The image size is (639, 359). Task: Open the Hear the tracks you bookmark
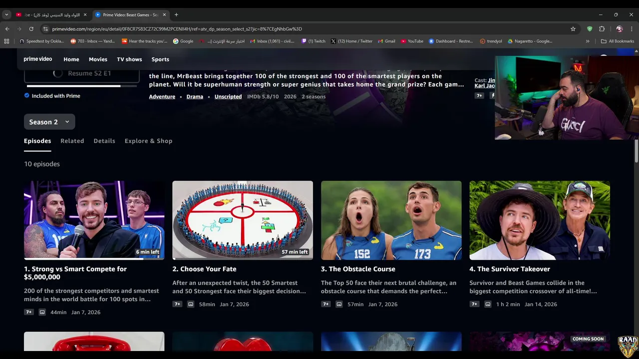pos(144,41)
